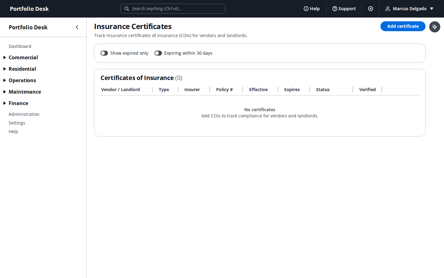Open the Dashboard sidebar item
The width and height of the screenshot is (444, 278).
tap(20, 46)
